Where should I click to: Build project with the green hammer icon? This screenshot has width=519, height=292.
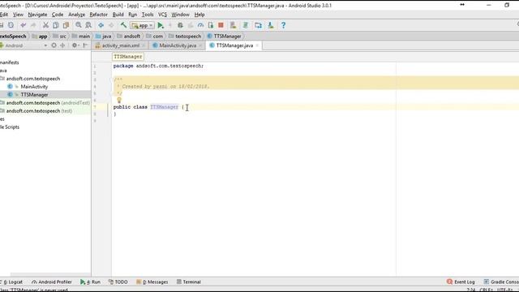tap(123, 25)
